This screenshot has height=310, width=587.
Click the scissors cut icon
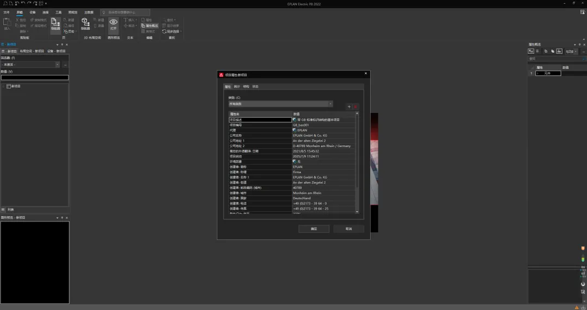pos(17,20)
